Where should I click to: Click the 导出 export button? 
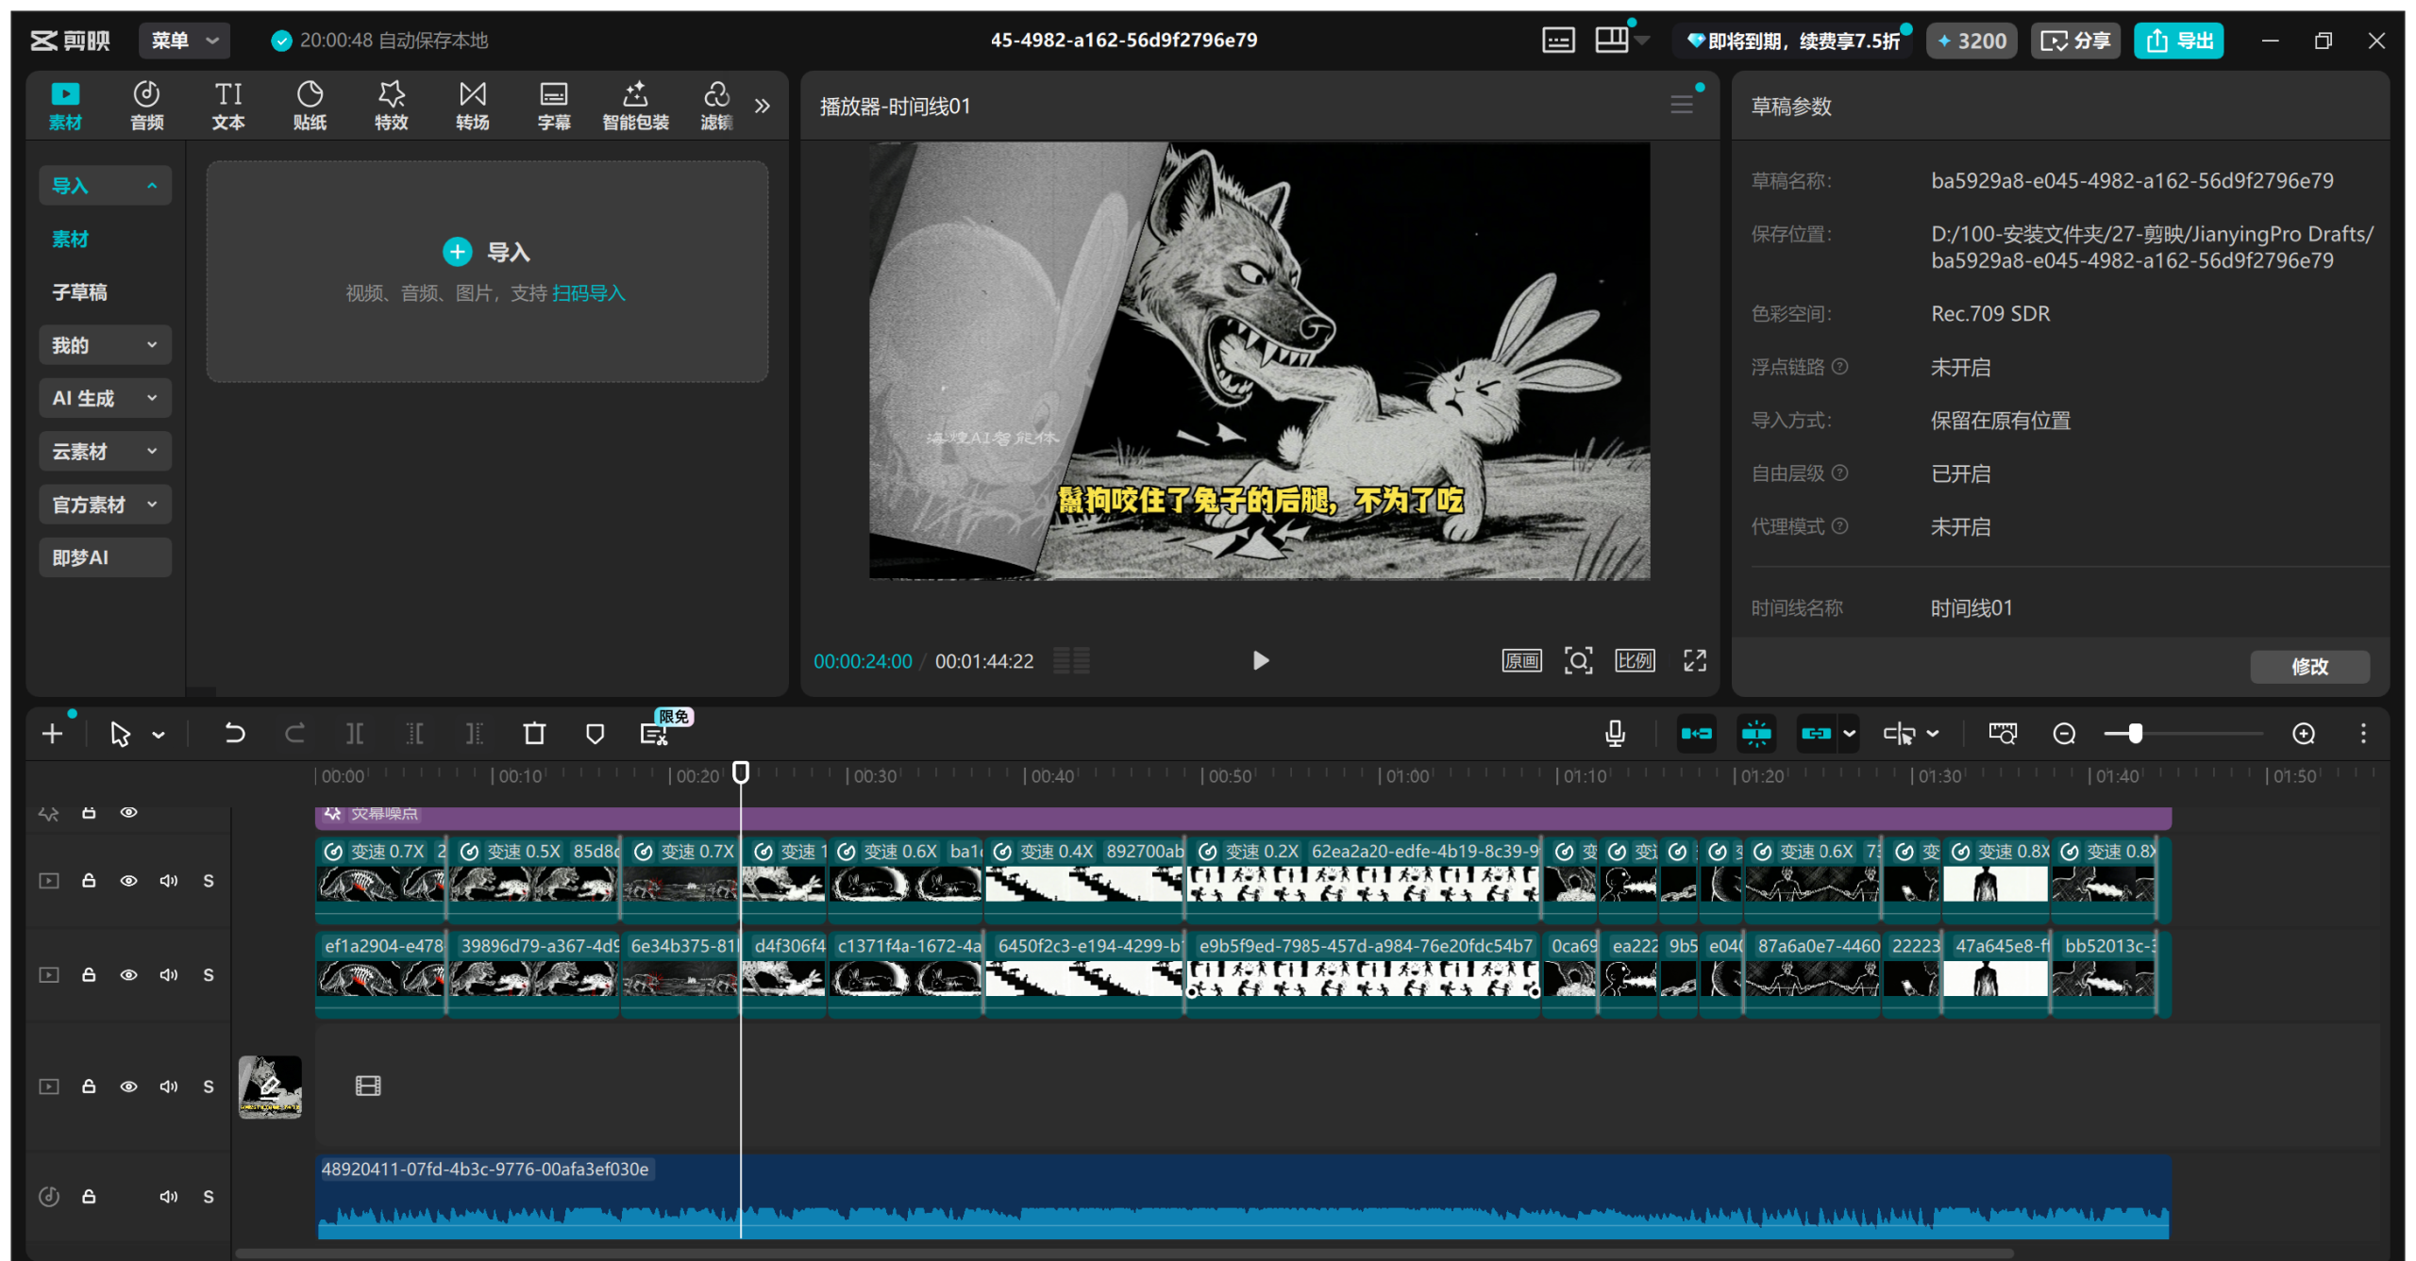2178,41
